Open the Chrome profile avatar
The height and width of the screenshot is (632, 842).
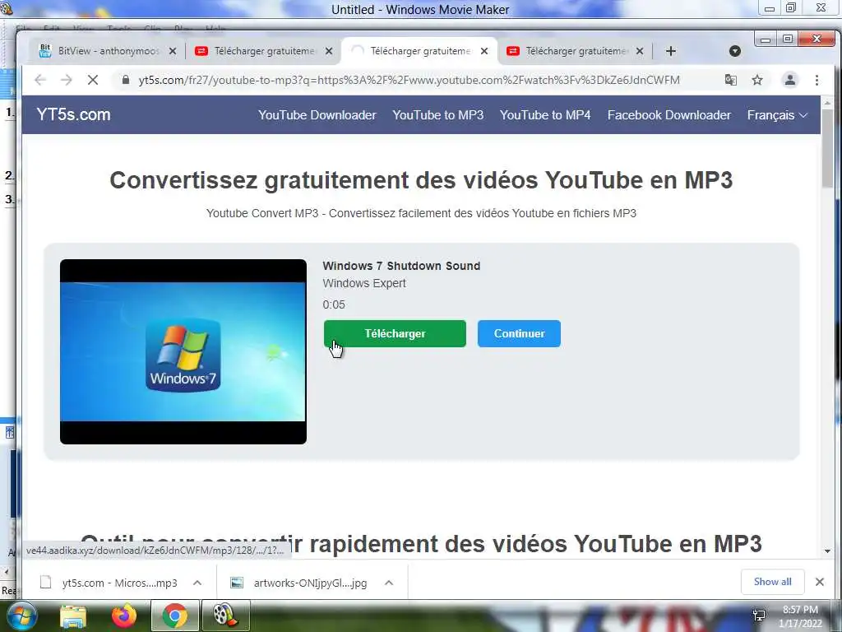click(x=790, y=80)
